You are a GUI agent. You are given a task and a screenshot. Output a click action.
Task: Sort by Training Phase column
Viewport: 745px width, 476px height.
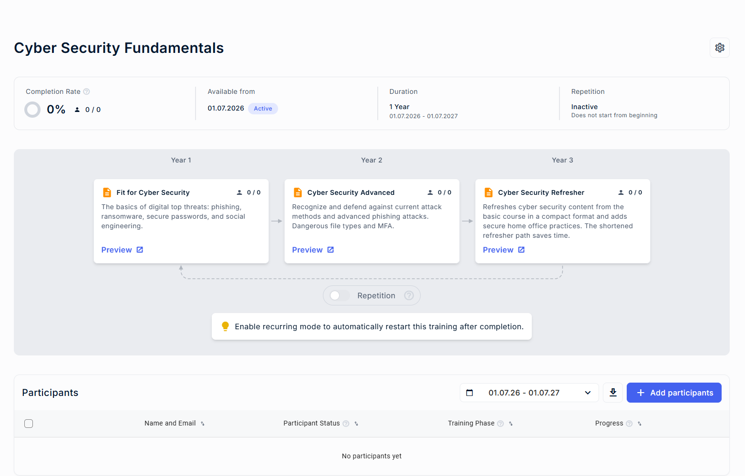point(511,424)
